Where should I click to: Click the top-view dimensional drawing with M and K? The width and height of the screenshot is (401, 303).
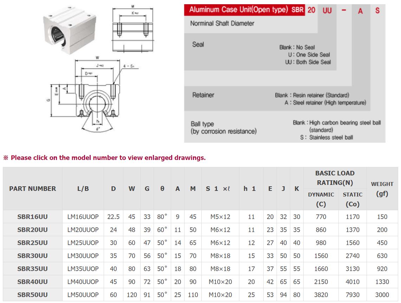point(133,28)
